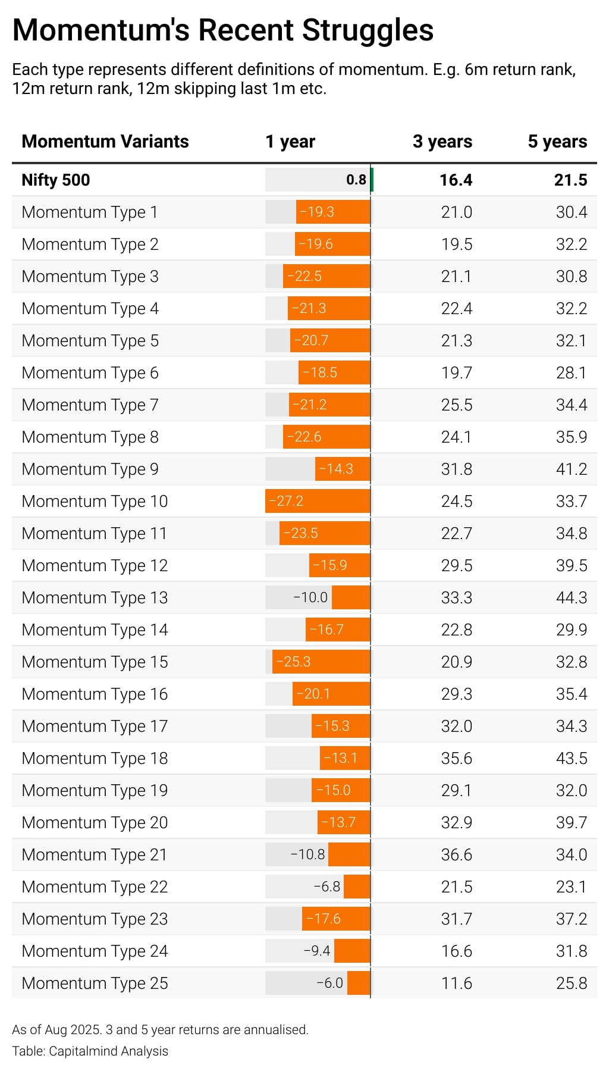
Task: Click the Table: Capitalmind Analysis credit text
Action: point(90,1051)
